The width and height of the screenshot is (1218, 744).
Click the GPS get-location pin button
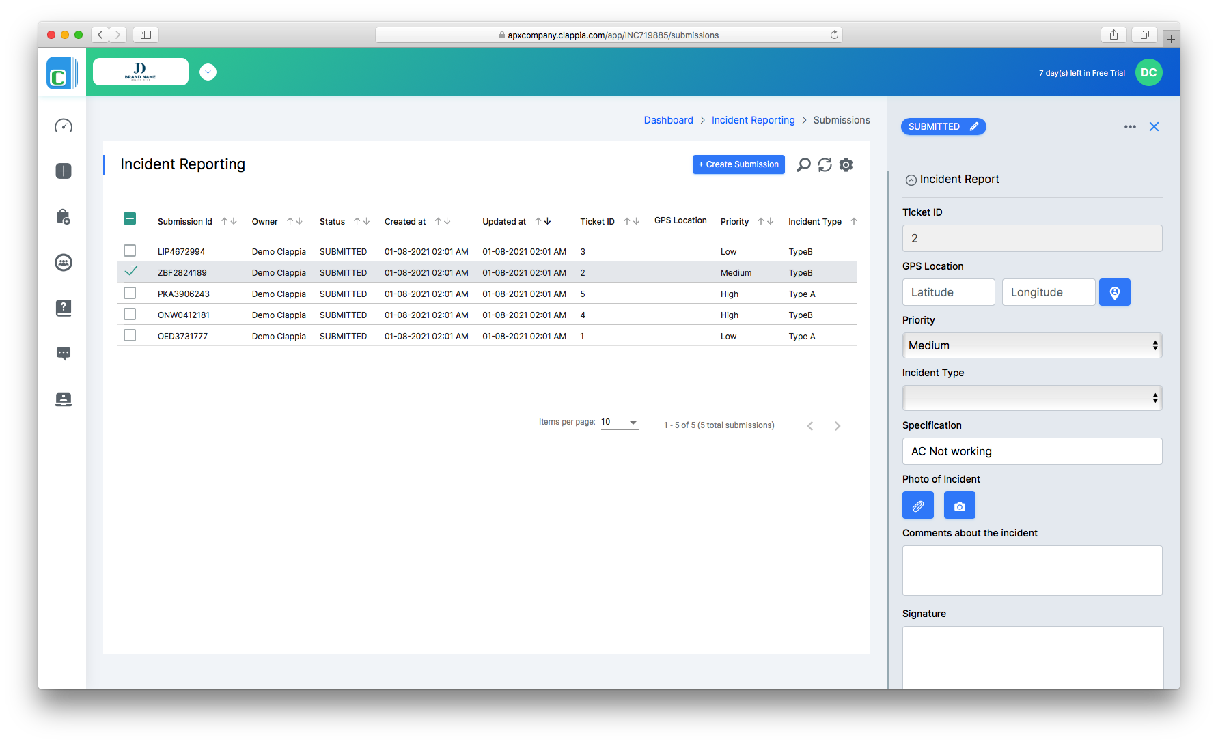(1114, 292)
